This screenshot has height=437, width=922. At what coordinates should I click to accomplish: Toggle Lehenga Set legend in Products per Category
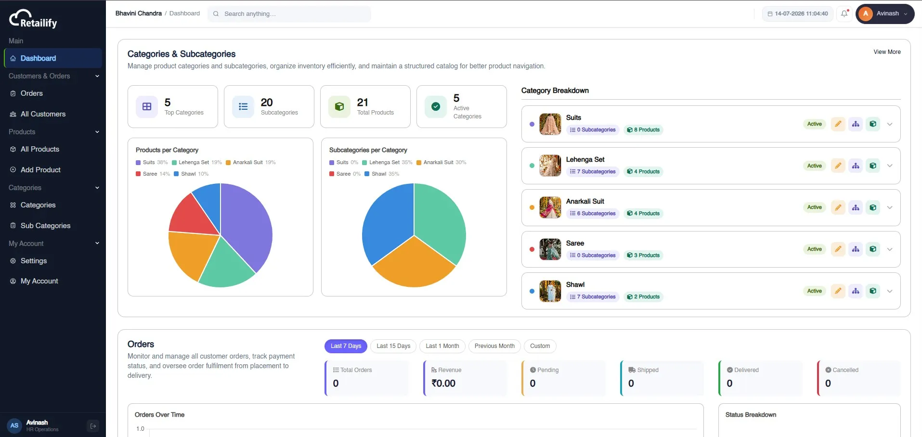[197, 162]
